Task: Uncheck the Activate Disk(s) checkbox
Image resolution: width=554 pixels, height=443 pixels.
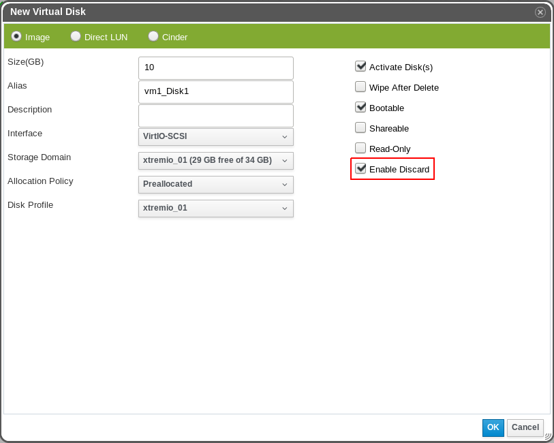Action: (x=360, y=67)
